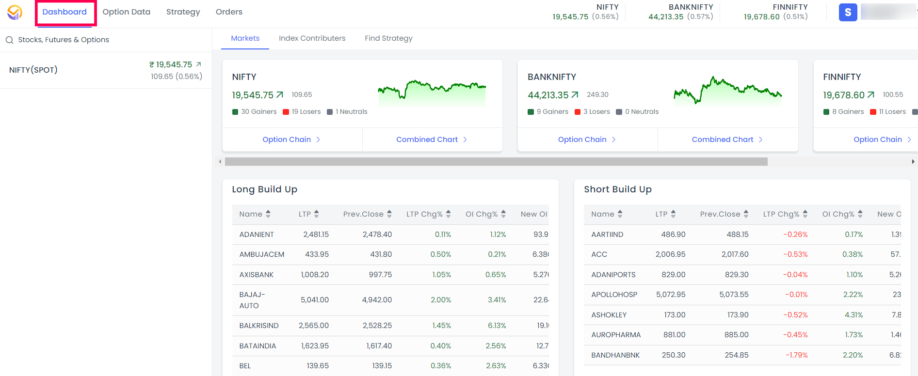This screenshot has height=376, width=918.
Task: Sort Short Build Up by LTP
Action: 674,214
